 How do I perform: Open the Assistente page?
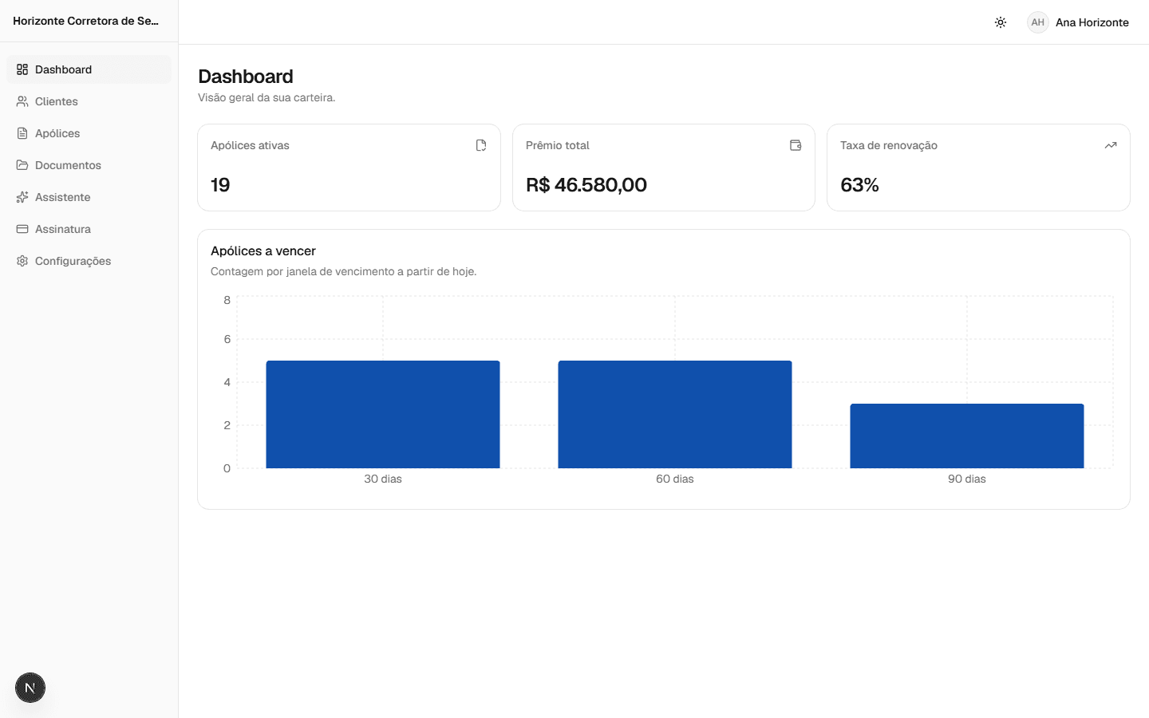89,197
